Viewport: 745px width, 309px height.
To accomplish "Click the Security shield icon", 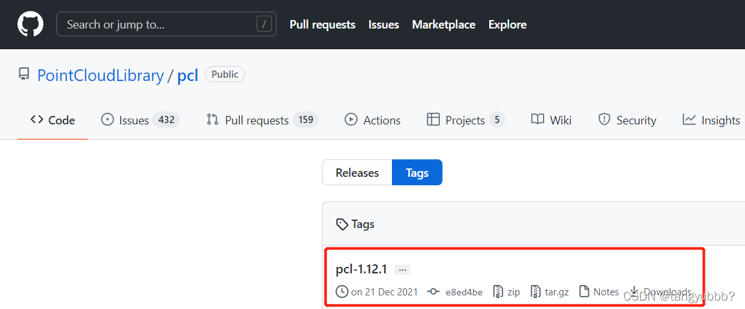I will (x=604, y=119).
